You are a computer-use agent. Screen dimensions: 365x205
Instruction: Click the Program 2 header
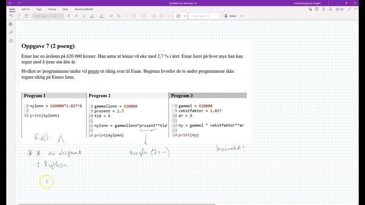click(99, 96)
